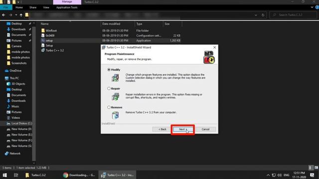Click the Modify option icon

pyautogui.click(x=115, y=78)
